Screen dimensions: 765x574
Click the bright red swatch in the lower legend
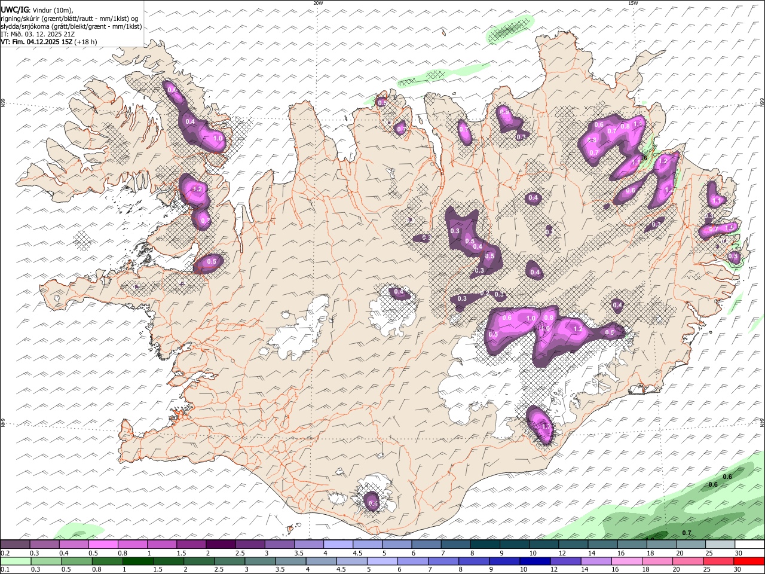click(749, 561)
